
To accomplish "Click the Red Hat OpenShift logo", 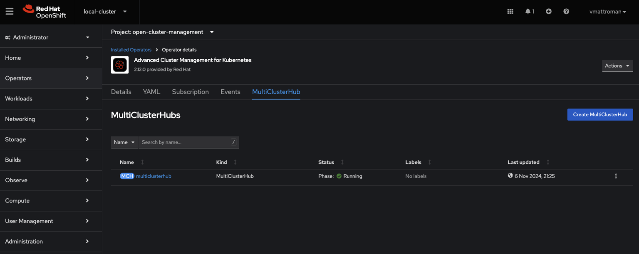I will point(45,12).
